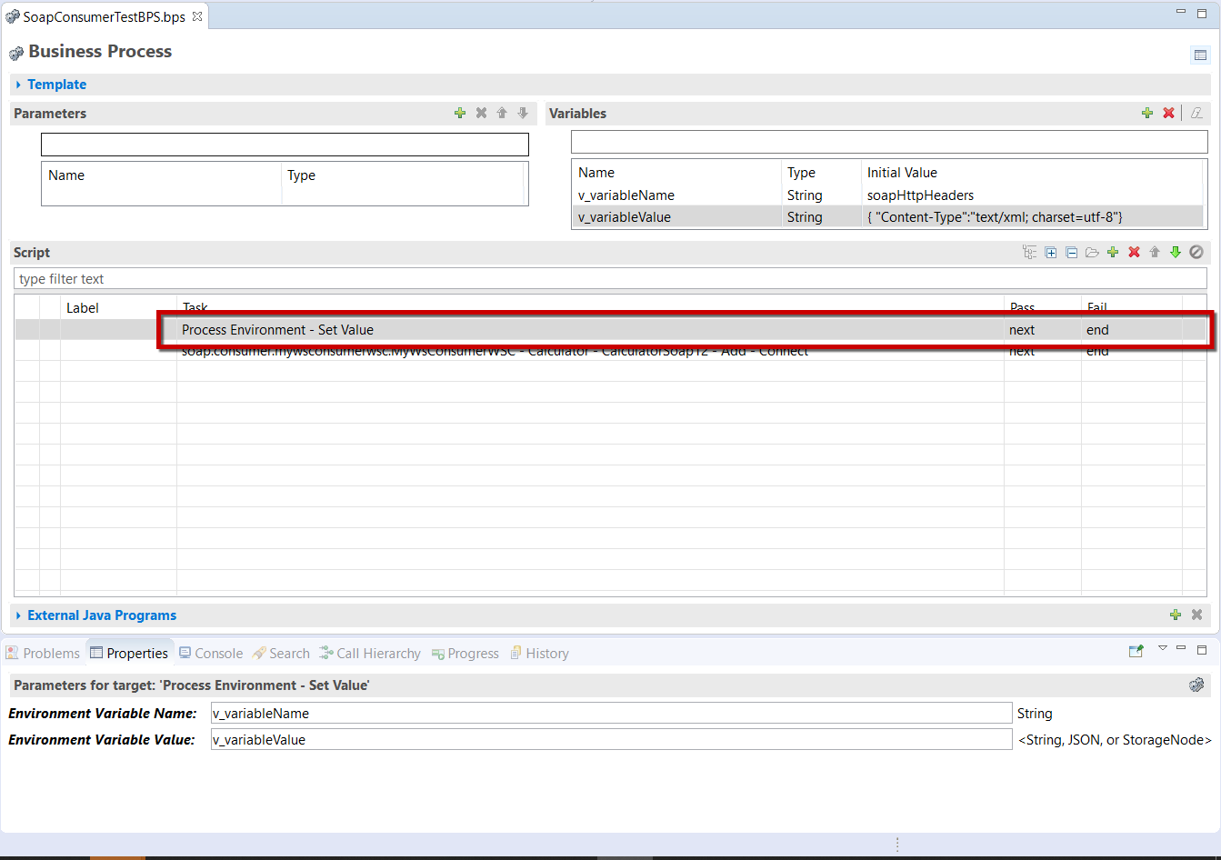Image resolution: width=1221 pixels, height=860 pixels.
Task: Open a subroutine from the Script toolbar
Action: coord(1092,252)
